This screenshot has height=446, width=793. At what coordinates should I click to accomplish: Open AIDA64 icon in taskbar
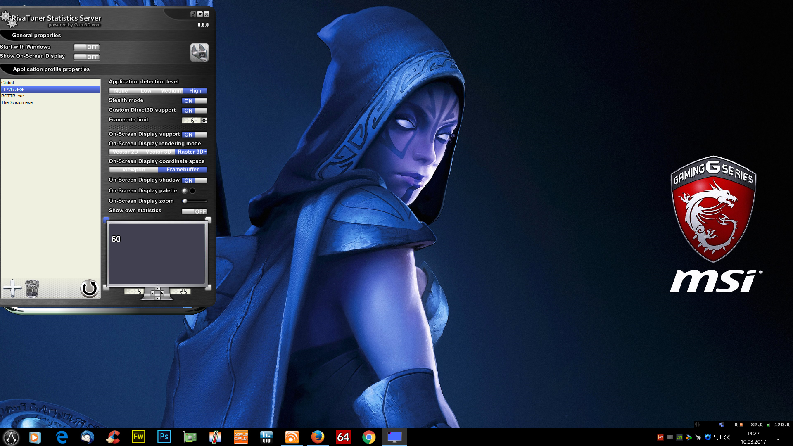point(343,437)
